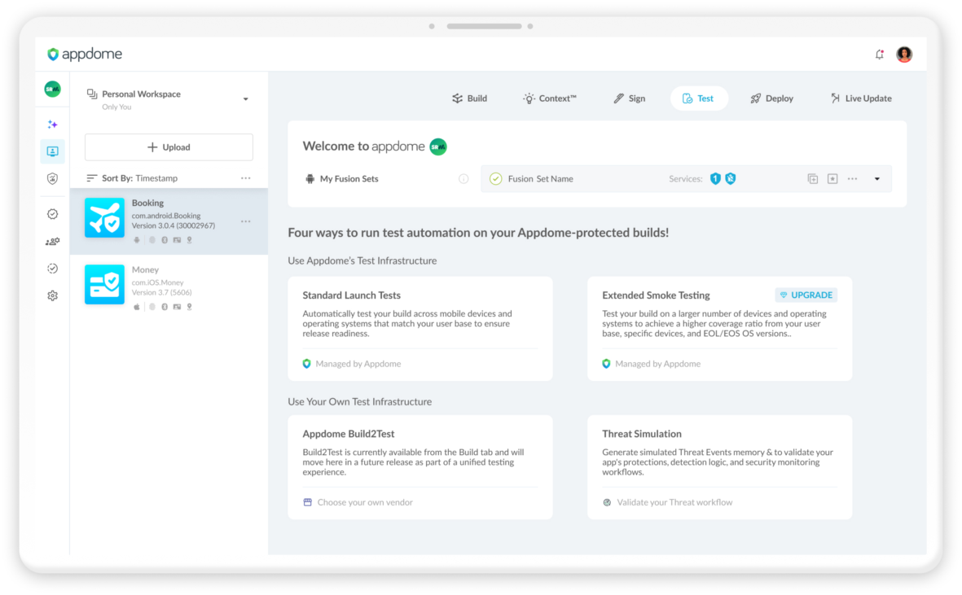Open the user profile avatar

[x=903, y=55]
